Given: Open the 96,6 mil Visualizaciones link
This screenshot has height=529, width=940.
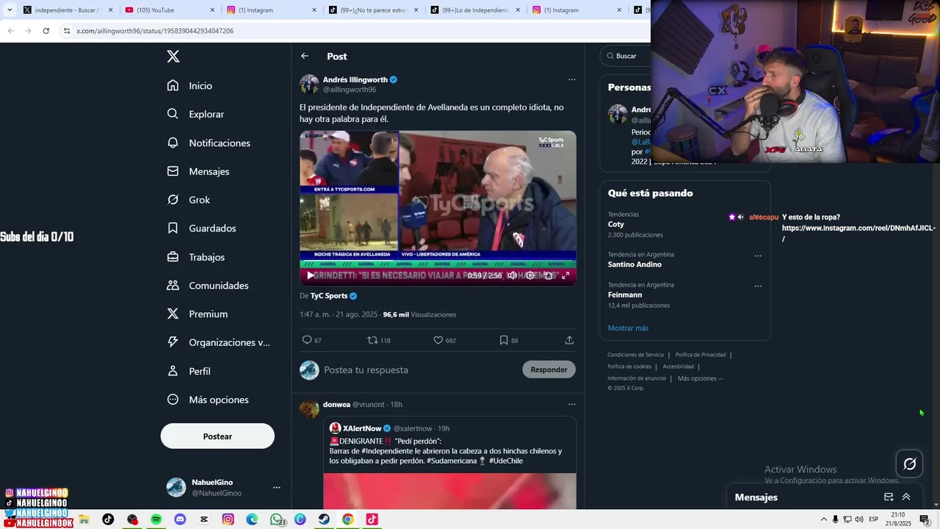Looking at the screenshot, I should [419, 314].
